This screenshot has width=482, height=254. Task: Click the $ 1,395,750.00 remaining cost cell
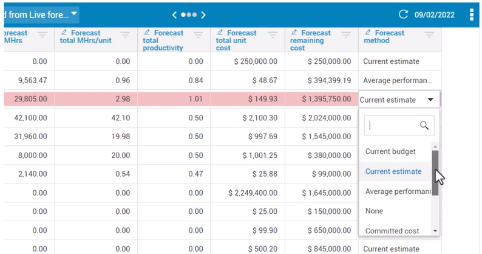[x=322, y=100]
